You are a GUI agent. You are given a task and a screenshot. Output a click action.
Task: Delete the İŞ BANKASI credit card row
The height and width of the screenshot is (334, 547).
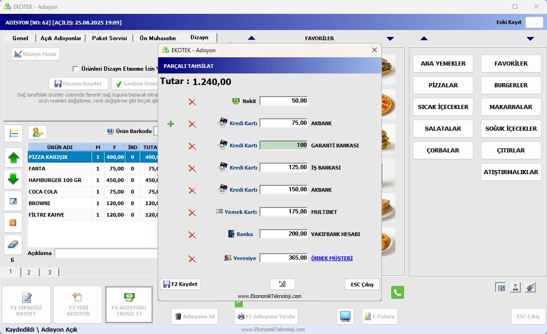(x=192, y=169)
